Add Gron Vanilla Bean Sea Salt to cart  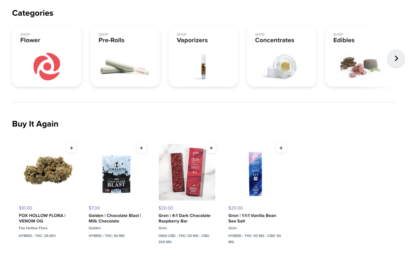pyautogui.click(x=281, y=148)
